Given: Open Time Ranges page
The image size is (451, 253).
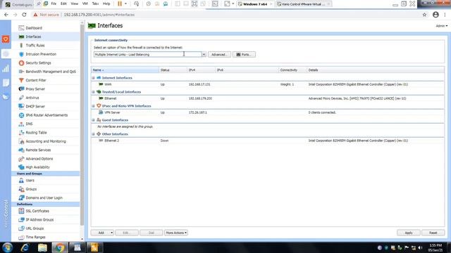Looking at the screenshot, I should click(x=35, y=238).
